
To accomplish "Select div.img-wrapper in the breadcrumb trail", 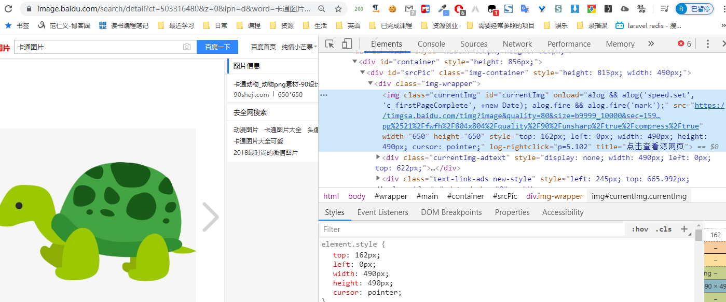I will pos(554,196).
